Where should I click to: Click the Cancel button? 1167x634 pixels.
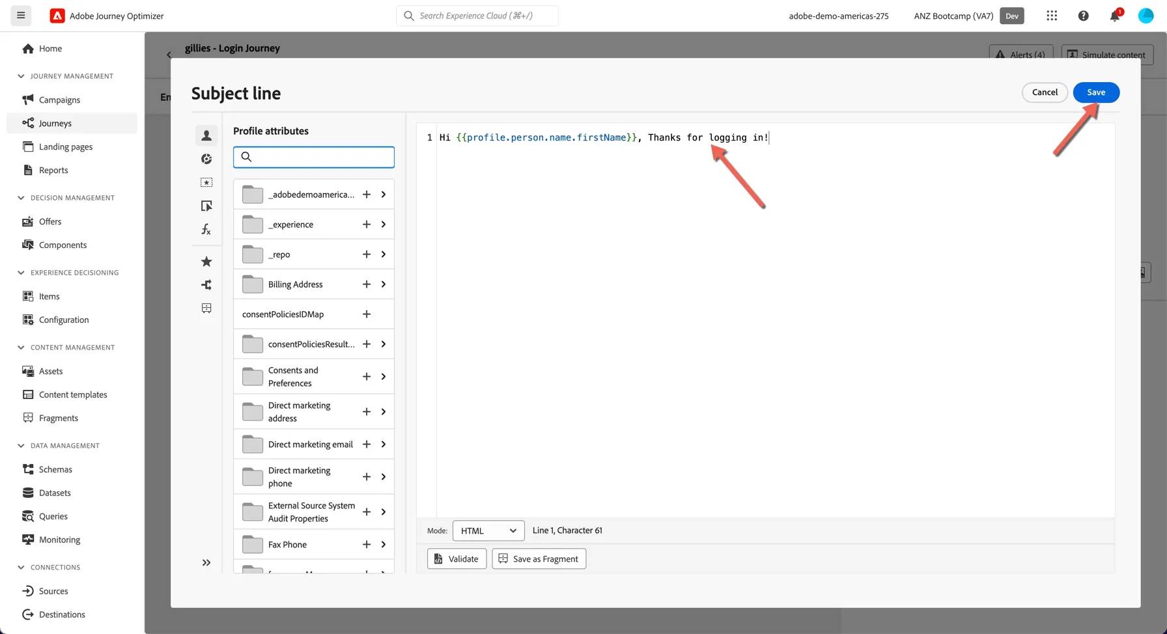[x=1045, y=92]
